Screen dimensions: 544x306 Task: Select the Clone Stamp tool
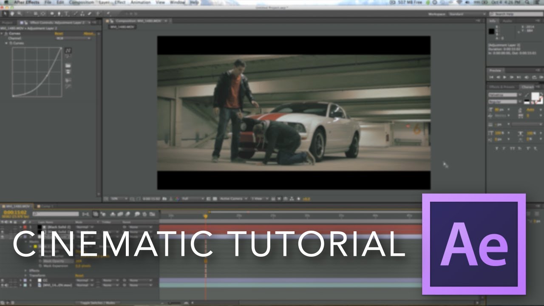pyautogui.click(x=82, y=14)
